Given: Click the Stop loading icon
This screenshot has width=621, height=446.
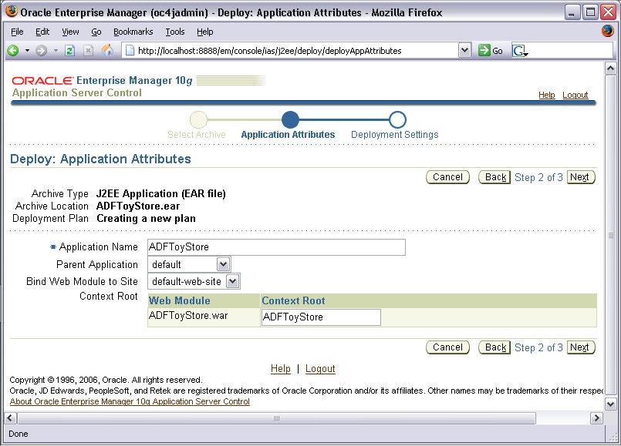Looking at the screenshot, I should [x=88, y=51].
